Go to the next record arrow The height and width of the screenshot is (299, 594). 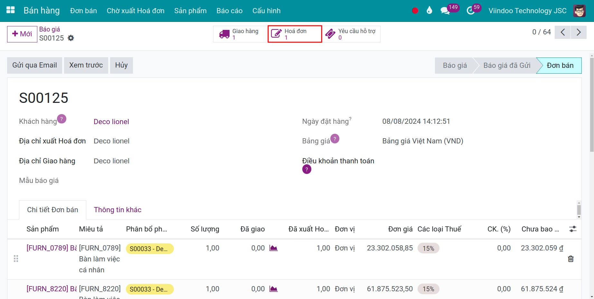pos(579,32)
